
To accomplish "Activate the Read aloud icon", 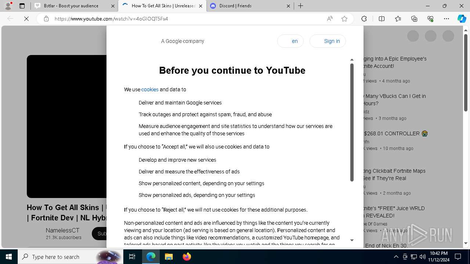I will tap(330, 19).
